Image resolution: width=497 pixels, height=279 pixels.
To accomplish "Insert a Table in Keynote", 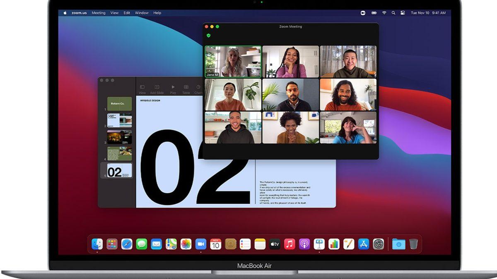I will [x=186, y=87].
